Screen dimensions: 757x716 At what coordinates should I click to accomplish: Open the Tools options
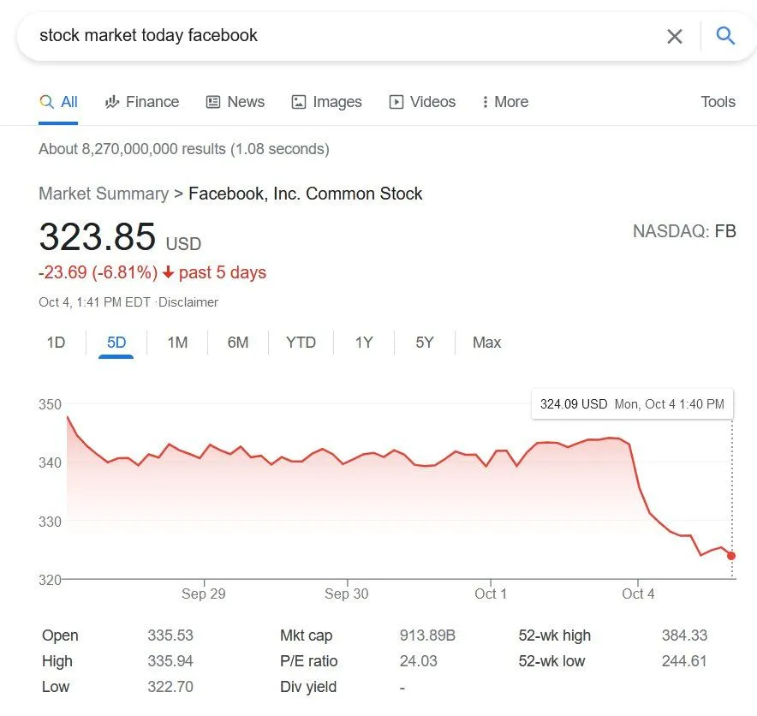tap(718, 101)
